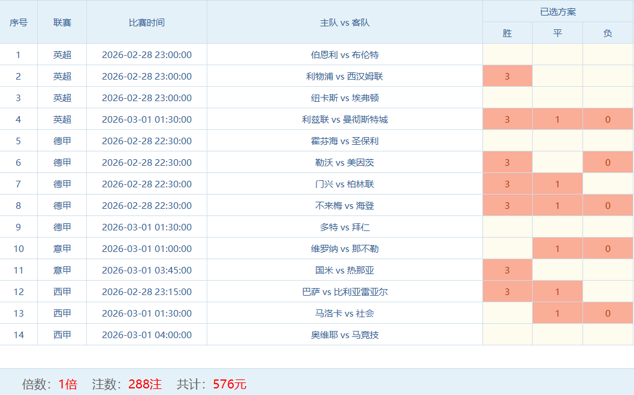This screenshot has width=634, height=395.
Task: Select the empty 负 cell for 巴萨 vs 比利亚雷亚尔
Action: (x=608, y=291)
